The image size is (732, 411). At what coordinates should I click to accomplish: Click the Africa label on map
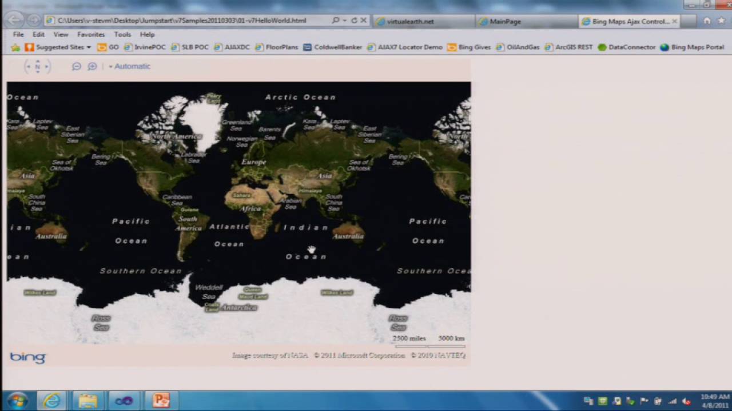pyautogui.click(x=250, y=208)
